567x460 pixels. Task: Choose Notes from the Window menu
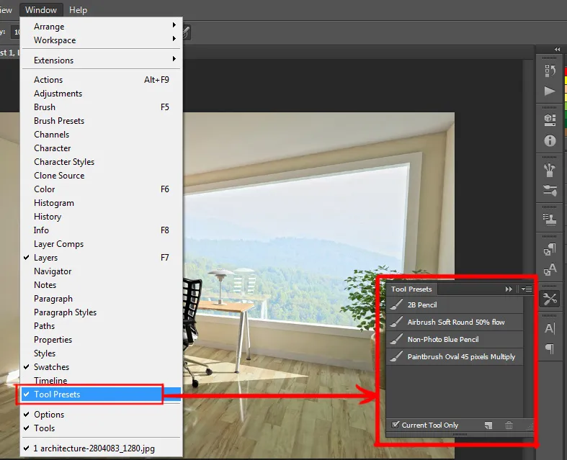tap(102, 285)
